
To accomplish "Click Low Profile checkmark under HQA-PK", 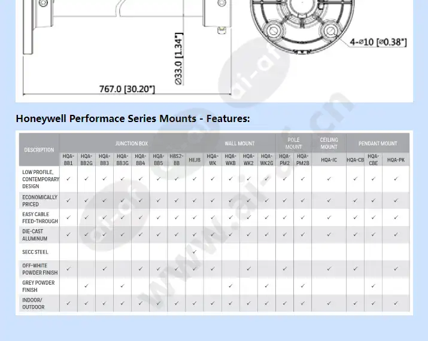I will tap(396, 179).
